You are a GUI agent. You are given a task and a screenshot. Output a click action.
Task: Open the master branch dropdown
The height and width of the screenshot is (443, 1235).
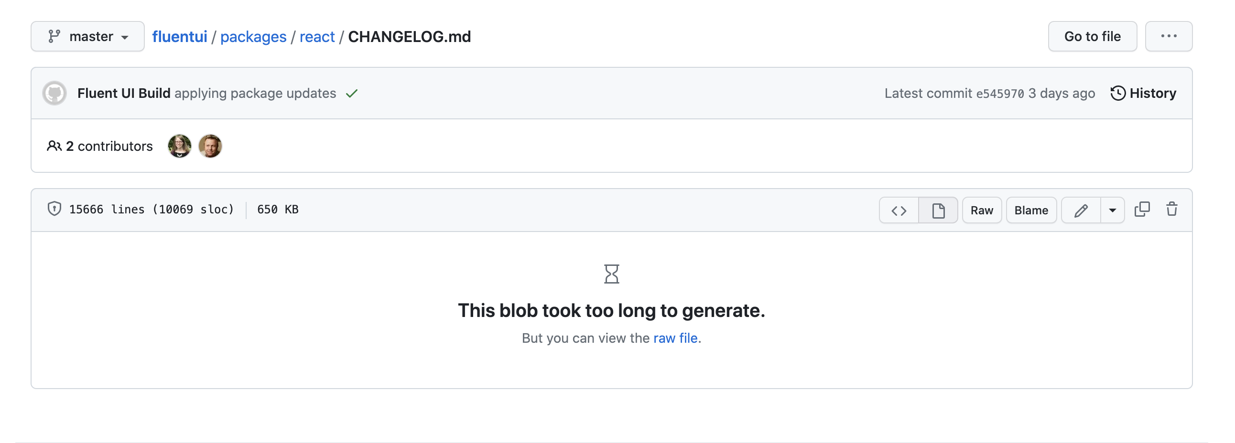[87, 36]
